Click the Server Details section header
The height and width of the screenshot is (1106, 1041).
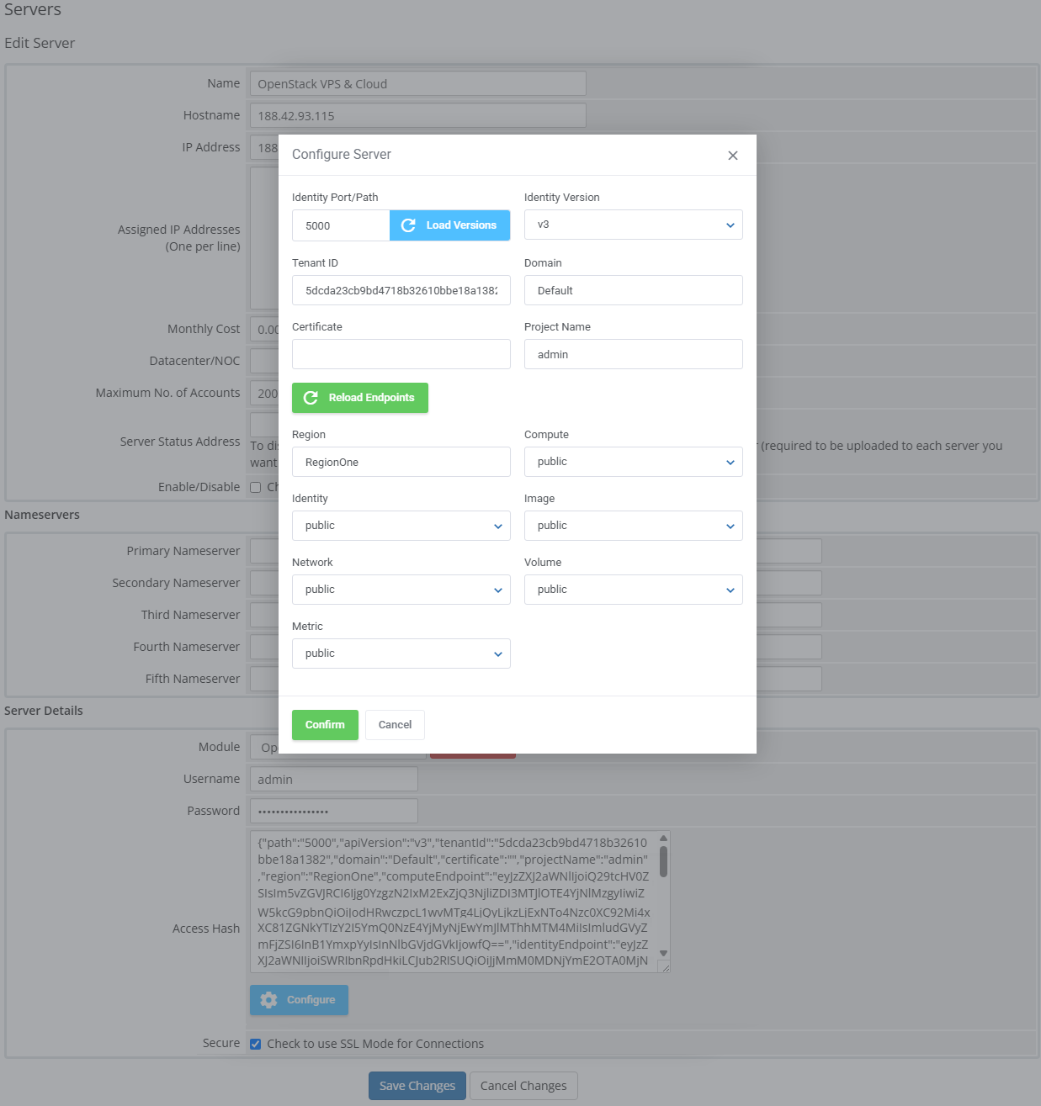tap(44, 711)
